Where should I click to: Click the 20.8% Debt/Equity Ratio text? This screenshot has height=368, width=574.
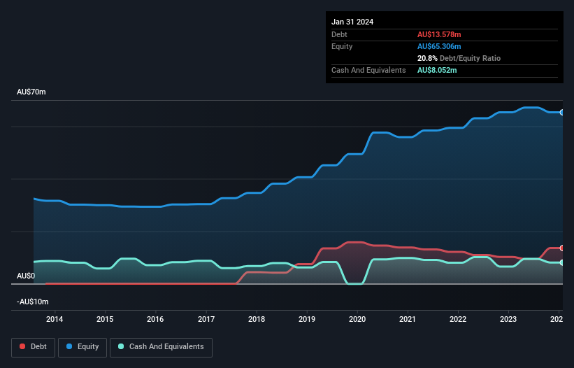coord(459,58)
